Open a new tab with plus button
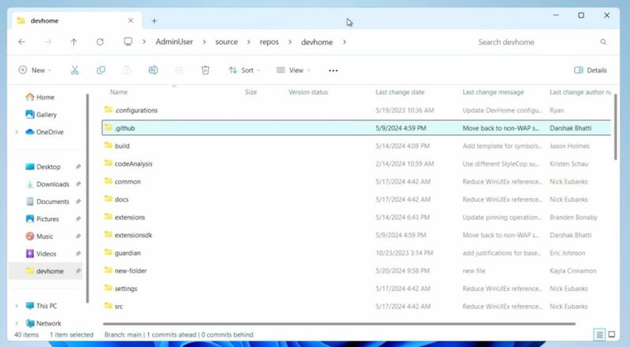The image size is (630, 347). click(x=154, y=21)
